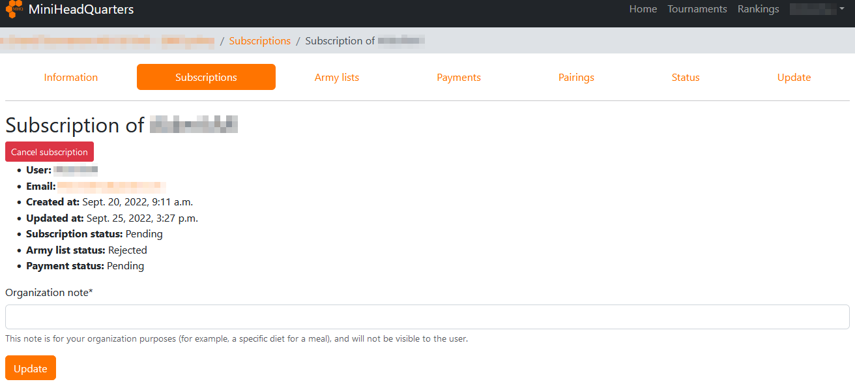Click the Subscriptions breadcrumb link
The width and height of the screenshot is (855, 386).
259,41
